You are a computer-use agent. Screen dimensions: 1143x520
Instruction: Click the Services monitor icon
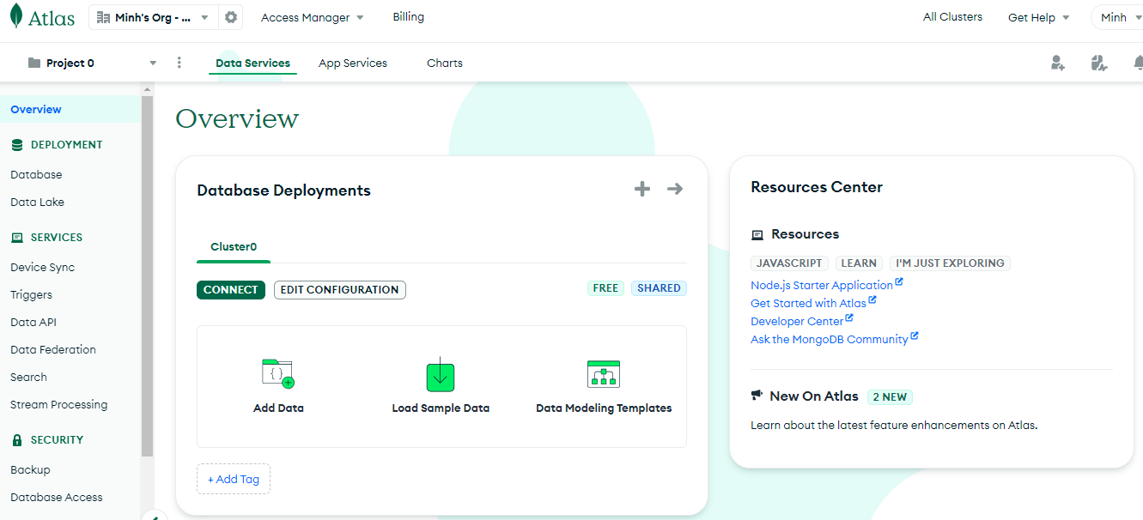pos(17,238)
